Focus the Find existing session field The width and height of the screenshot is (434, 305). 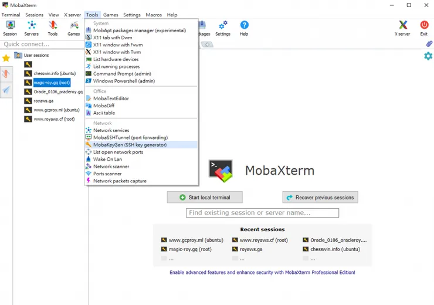coord(262,213)
